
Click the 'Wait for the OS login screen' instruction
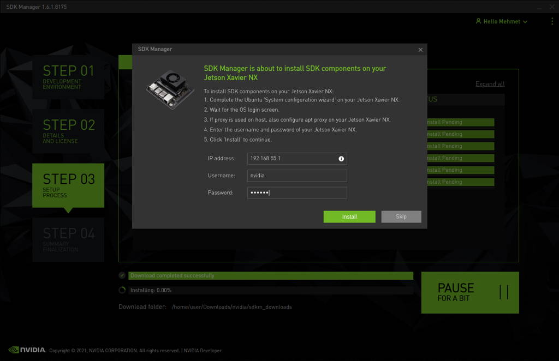[242, 110]
